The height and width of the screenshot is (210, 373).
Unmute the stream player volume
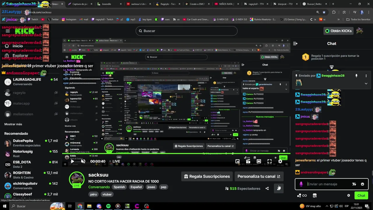tap(83, 161)
